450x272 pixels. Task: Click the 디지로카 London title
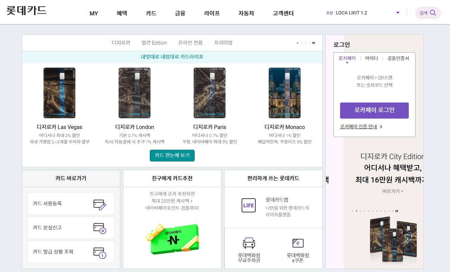coord(134,127)
